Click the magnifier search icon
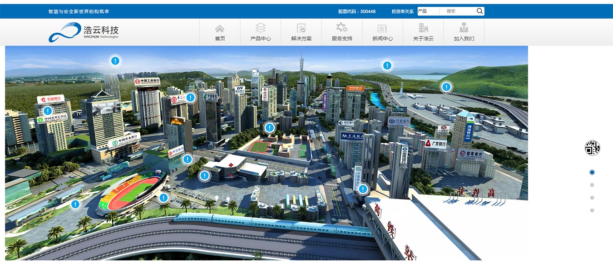The height and width of the screenshot is (264, 613). pyautogui.click(x=480, y=11)
